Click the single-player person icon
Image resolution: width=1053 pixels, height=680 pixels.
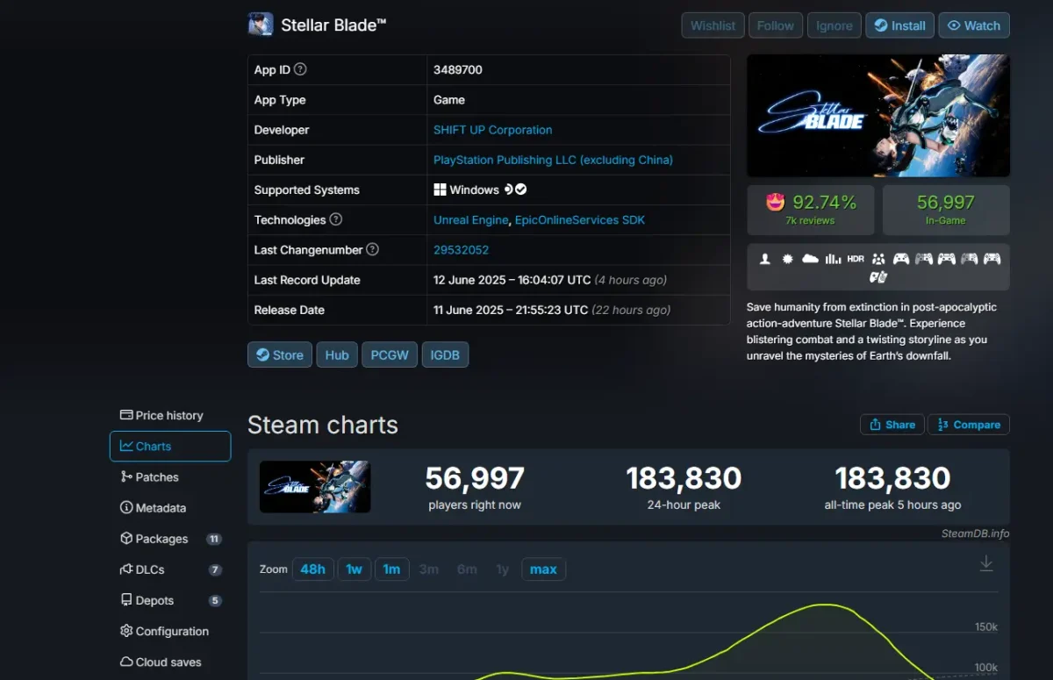coord(765,258)
